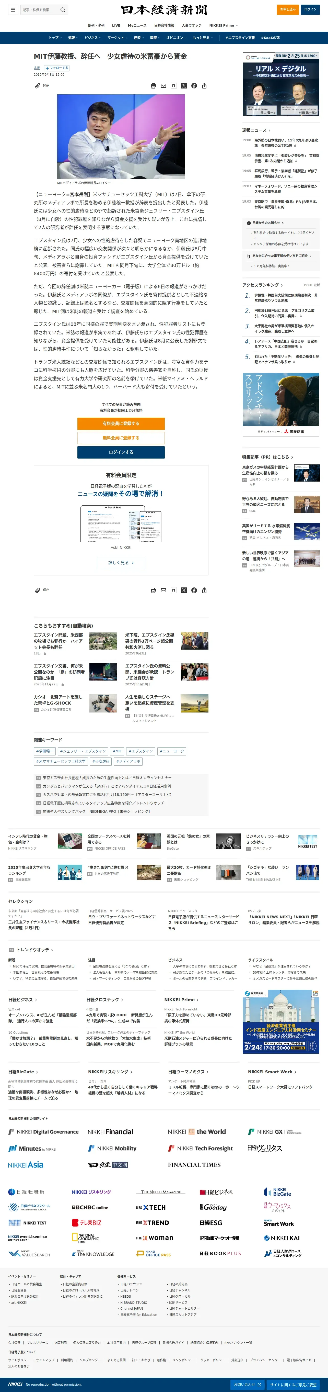This screenshot has width=328, height=1392.
Task: Expand the マーケット navigation dropdown
Action: click(117, 38)
